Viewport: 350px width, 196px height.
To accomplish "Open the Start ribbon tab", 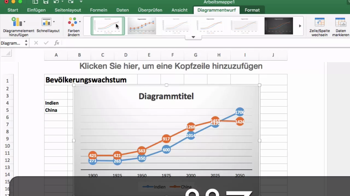I will pyautogui.click(x=13, y=10).
